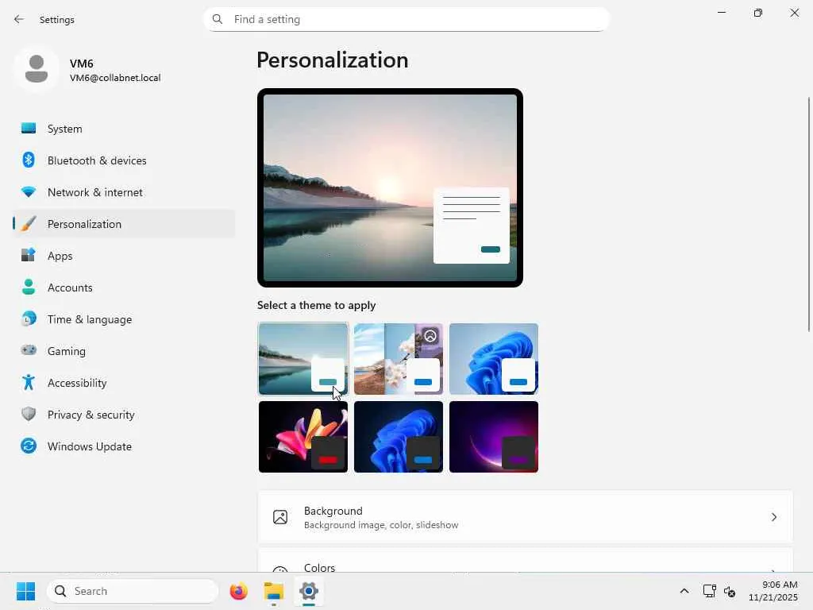Click the Accessibility figure icon
Screen dimensions: 813x610
point(29,382)
